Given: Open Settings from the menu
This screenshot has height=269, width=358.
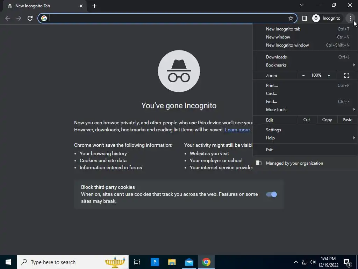Looking at the screenshot, I should click(x=305, y=130).
